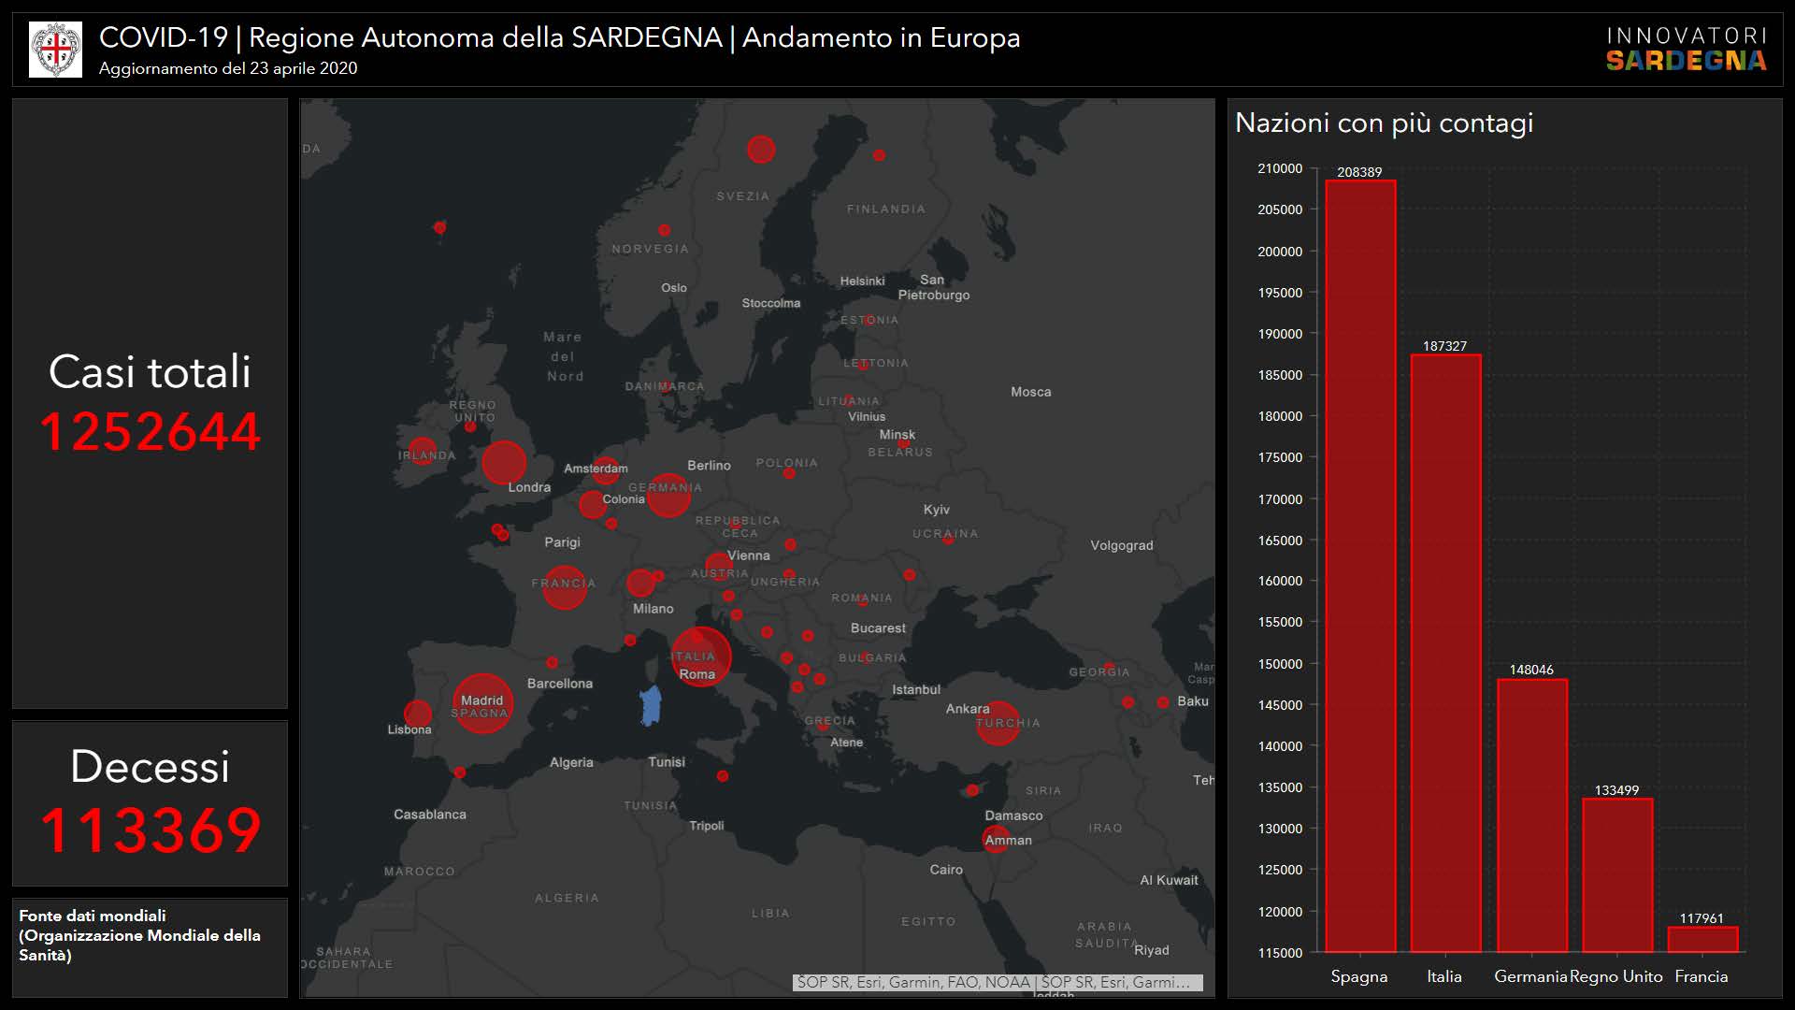Select the red circle near Londra
Viewport: 1795px width, 1010px height.
(x=504, y=462)
